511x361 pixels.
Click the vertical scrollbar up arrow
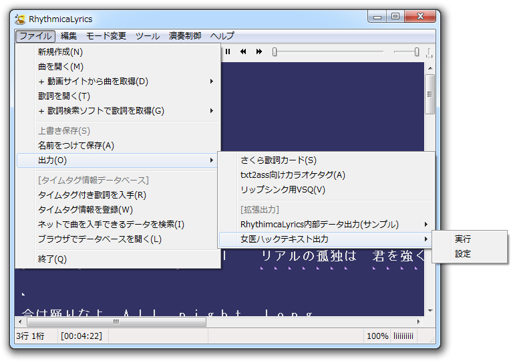(430, 68)
